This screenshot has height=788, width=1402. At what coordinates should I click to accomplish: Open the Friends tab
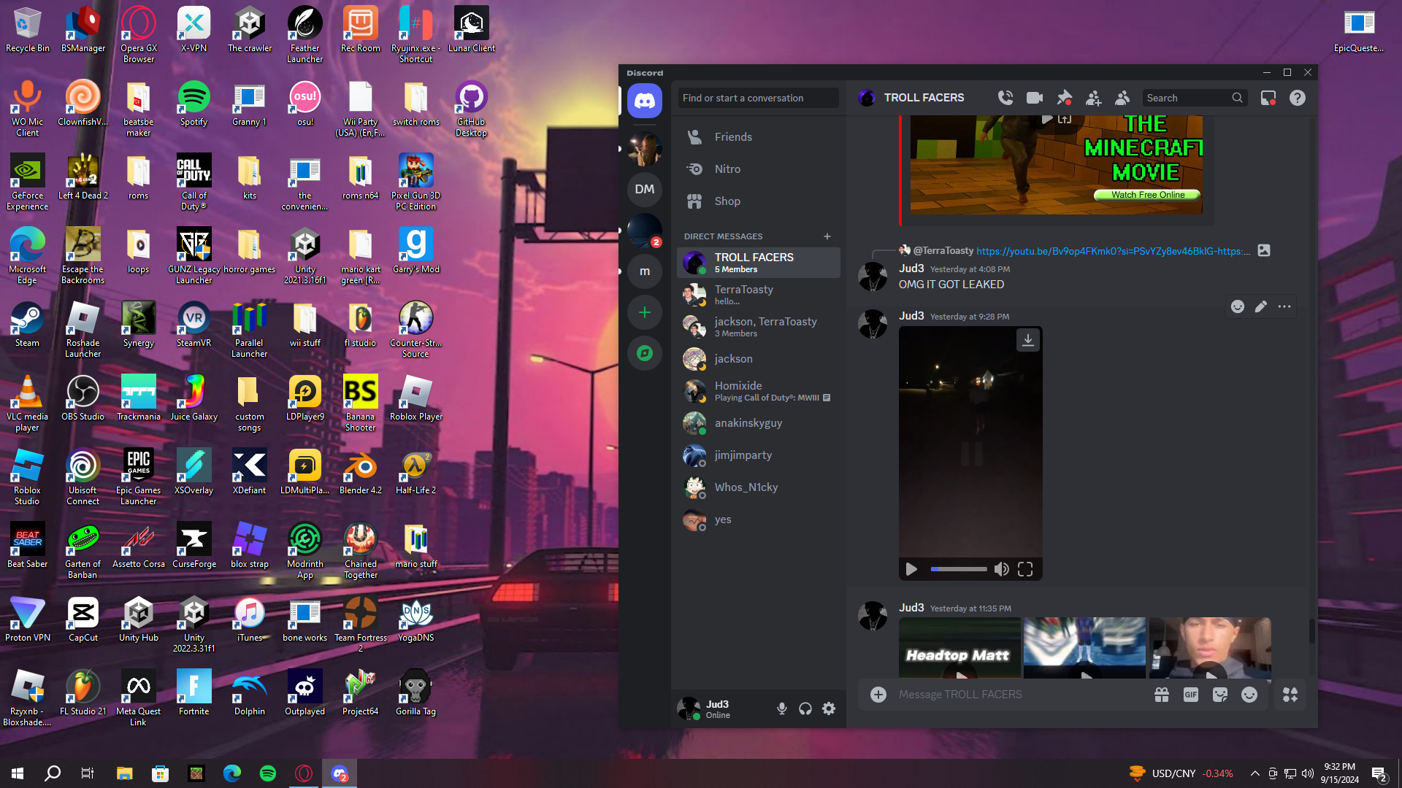(733, 137)
